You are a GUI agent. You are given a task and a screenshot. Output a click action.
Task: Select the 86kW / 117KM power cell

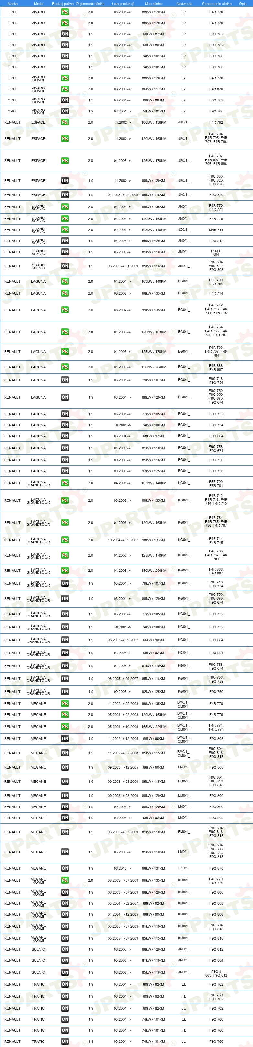pyautogui.click(x=154, y=89)
